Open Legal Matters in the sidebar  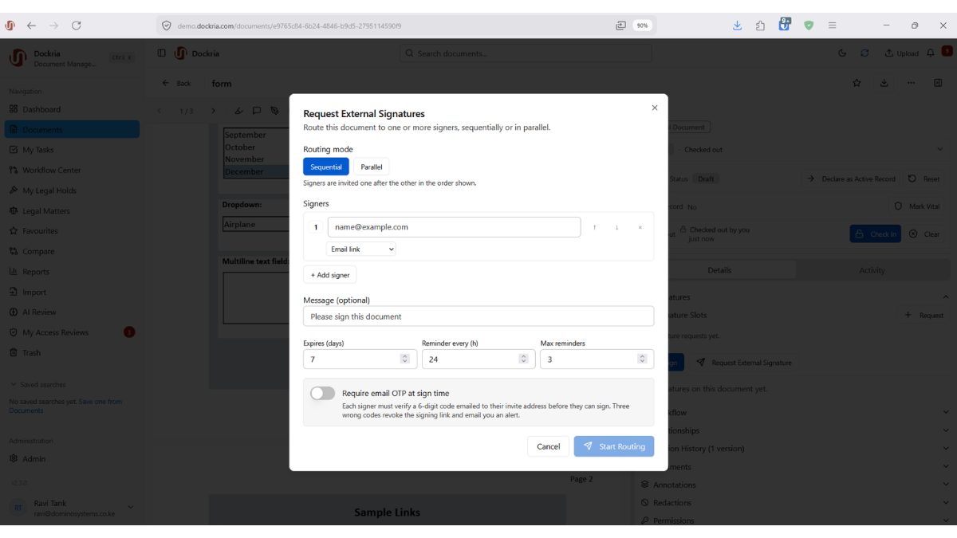click(72, 210)
